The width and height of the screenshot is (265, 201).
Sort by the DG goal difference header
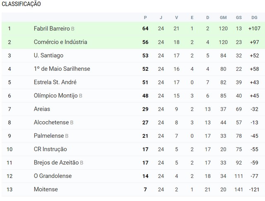[254, 17]
